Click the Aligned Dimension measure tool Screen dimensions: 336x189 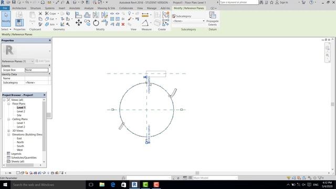point(145,15)
